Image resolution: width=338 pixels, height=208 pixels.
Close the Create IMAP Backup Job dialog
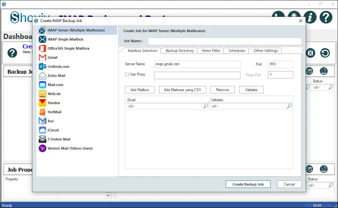[300, 21]
